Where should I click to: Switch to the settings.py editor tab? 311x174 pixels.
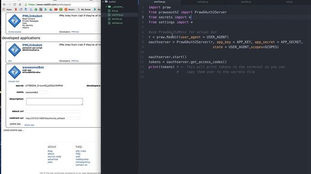tap(203, 2)
